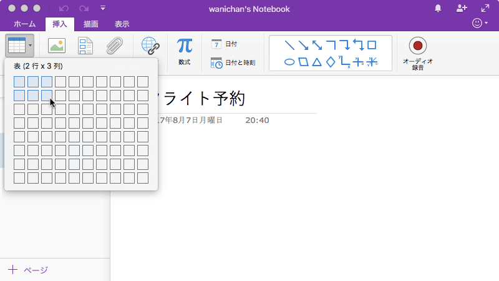
Task: Insert date and time with 日付と時刻
Action: pos(233,63)
